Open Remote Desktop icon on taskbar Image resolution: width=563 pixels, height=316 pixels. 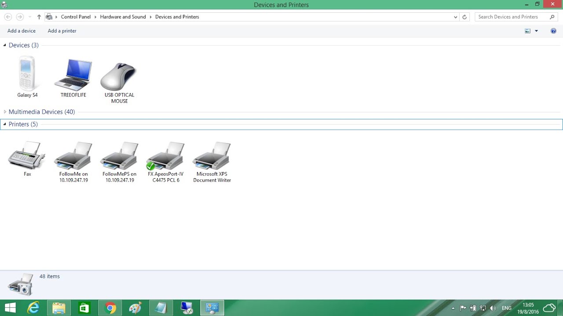187,308
